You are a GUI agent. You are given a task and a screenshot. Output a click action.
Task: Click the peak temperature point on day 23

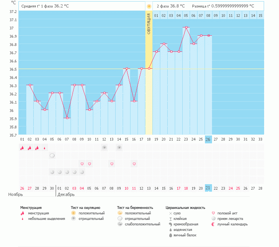186,27
